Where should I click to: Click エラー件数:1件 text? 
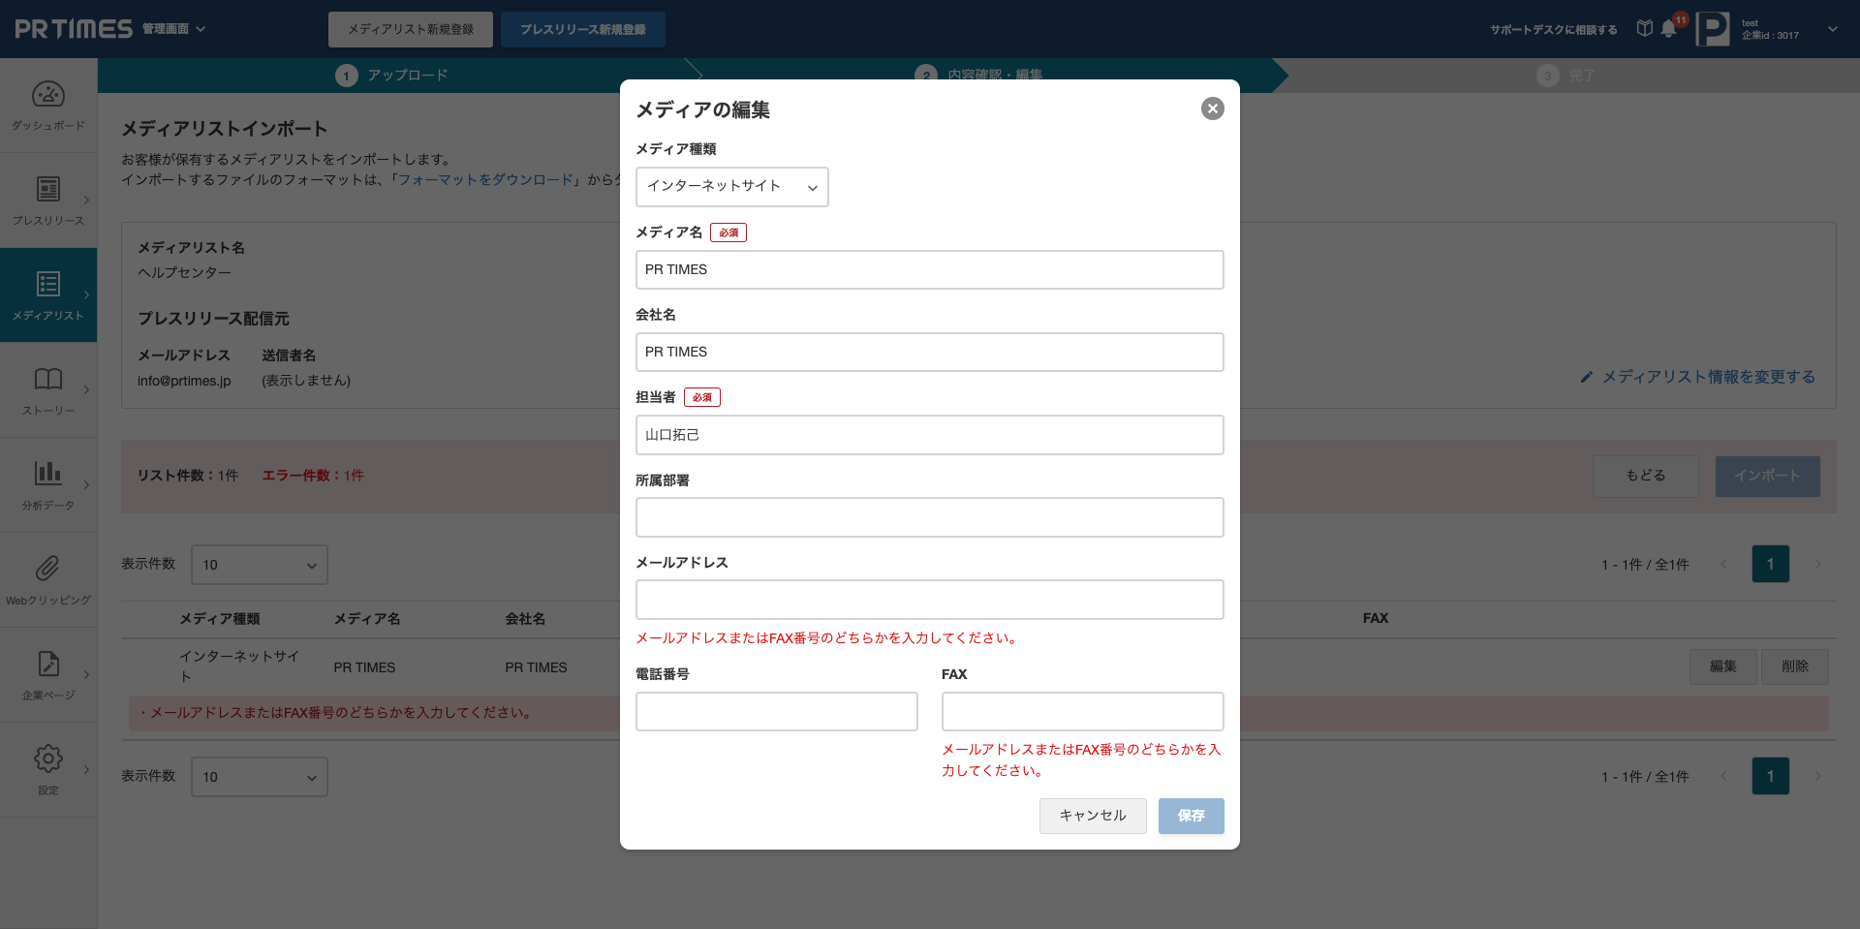coord(313,476)
